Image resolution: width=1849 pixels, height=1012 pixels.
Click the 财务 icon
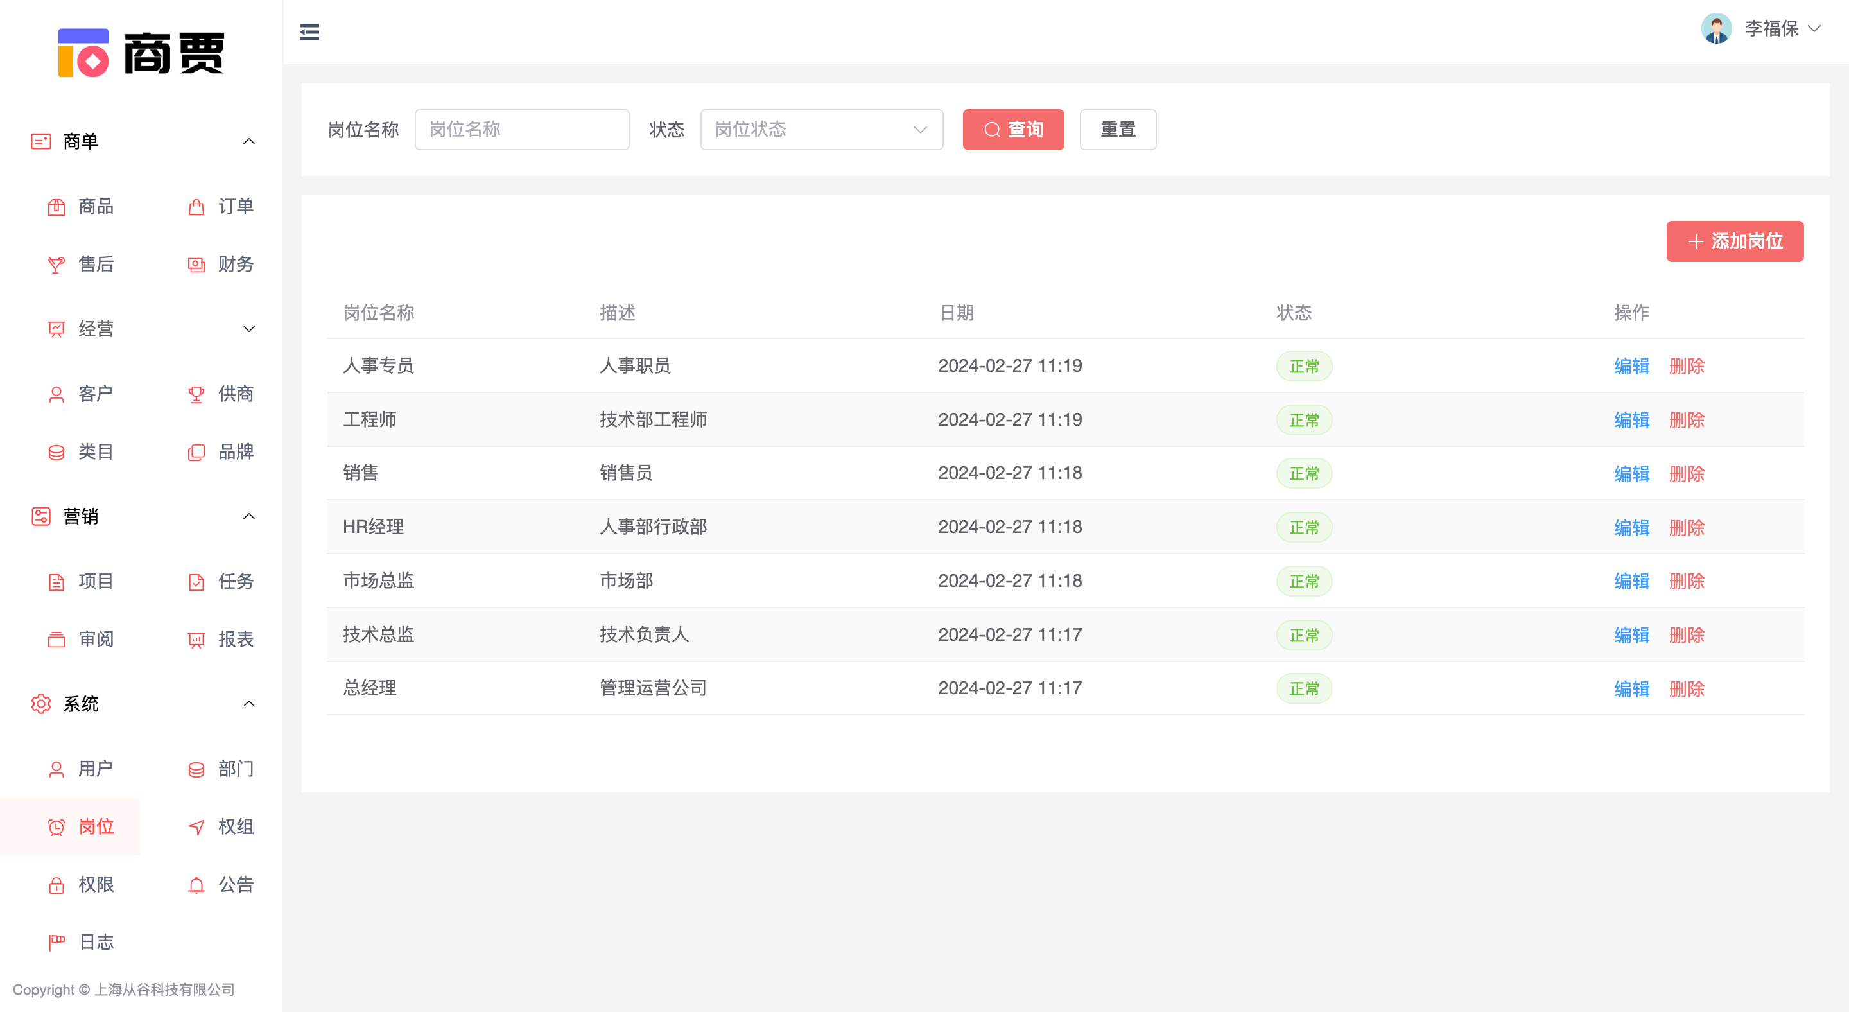click(x=195, y=264)
